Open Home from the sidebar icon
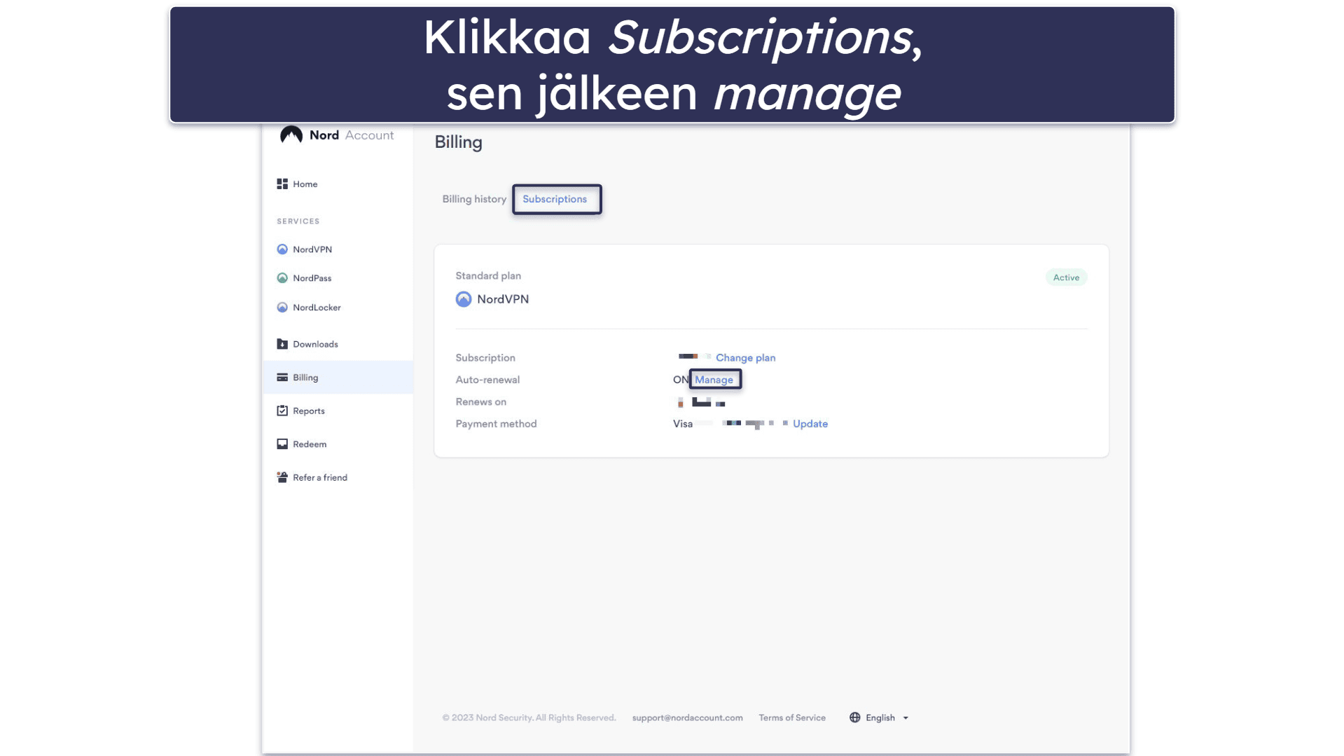 coord(282,184)
